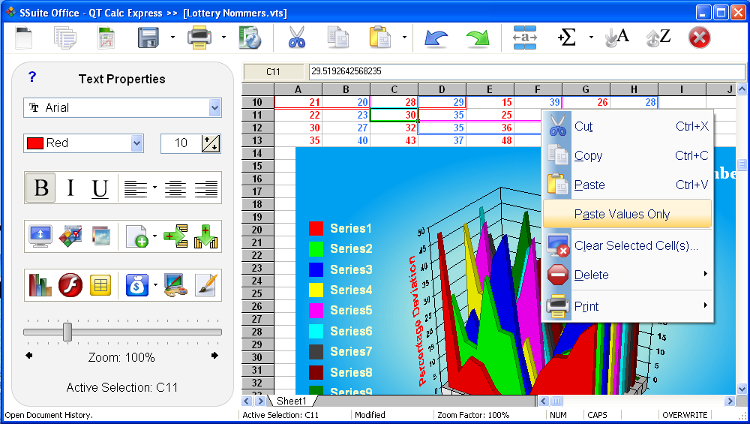The height and width of the screenshot is (424, 750).
Task: Expand the Red font color dropdown
Action: click(136, 143)
